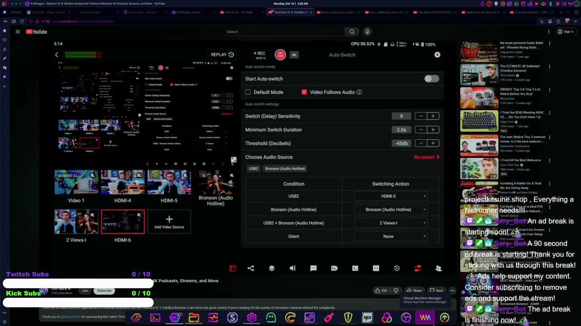Open USB2 switching action dropdown HDMI-5

[x=390, y=196]
